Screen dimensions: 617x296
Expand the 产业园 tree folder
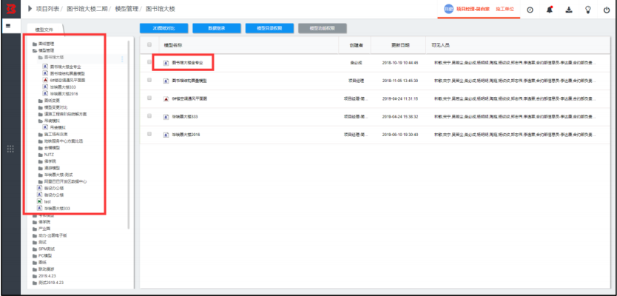tap(35, 229)
